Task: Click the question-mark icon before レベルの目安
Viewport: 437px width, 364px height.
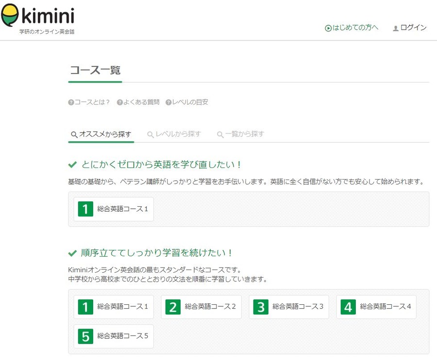Action: point(168,102)
